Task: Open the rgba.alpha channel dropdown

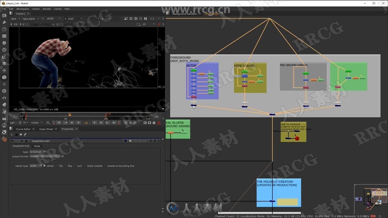Action: coord(31,18)
